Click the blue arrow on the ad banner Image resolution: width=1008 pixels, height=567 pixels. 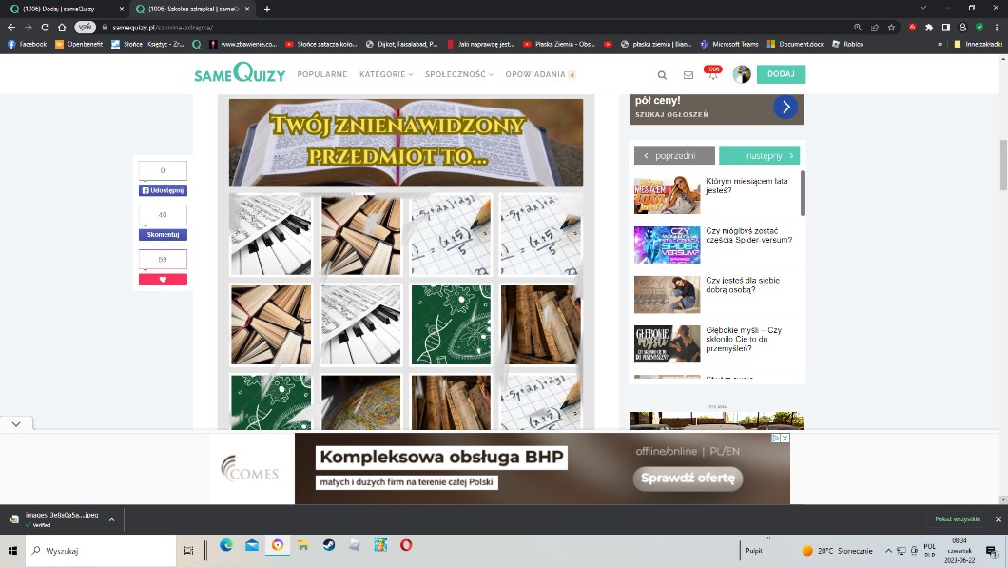point(785,108)
